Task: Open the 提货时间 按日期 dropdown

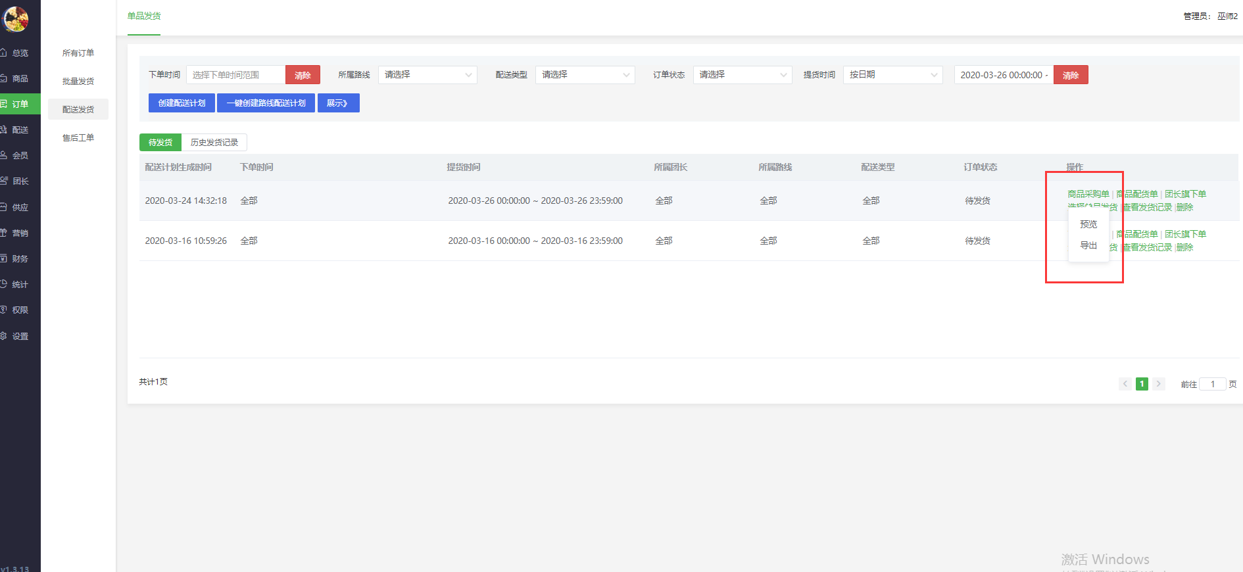Action: [x=892, y=75]
